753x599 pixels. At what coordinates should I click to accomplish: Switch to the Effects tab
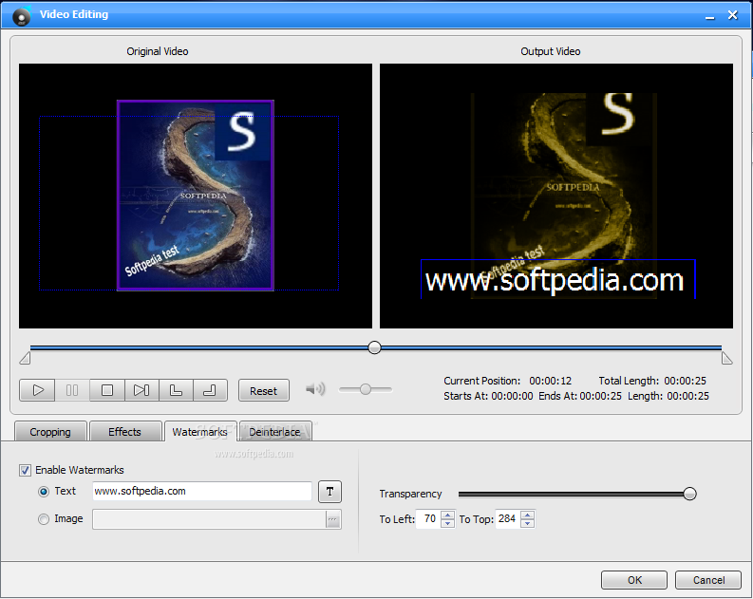point(124,432)
